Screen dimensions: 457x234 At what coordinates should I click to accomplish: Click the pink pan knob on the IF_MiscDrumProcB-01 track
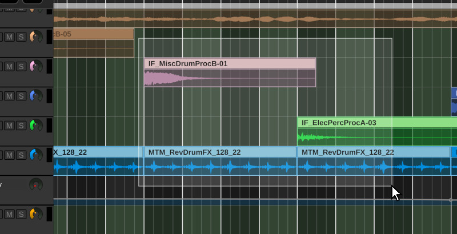pyautogui.click(x=36, y=66)
